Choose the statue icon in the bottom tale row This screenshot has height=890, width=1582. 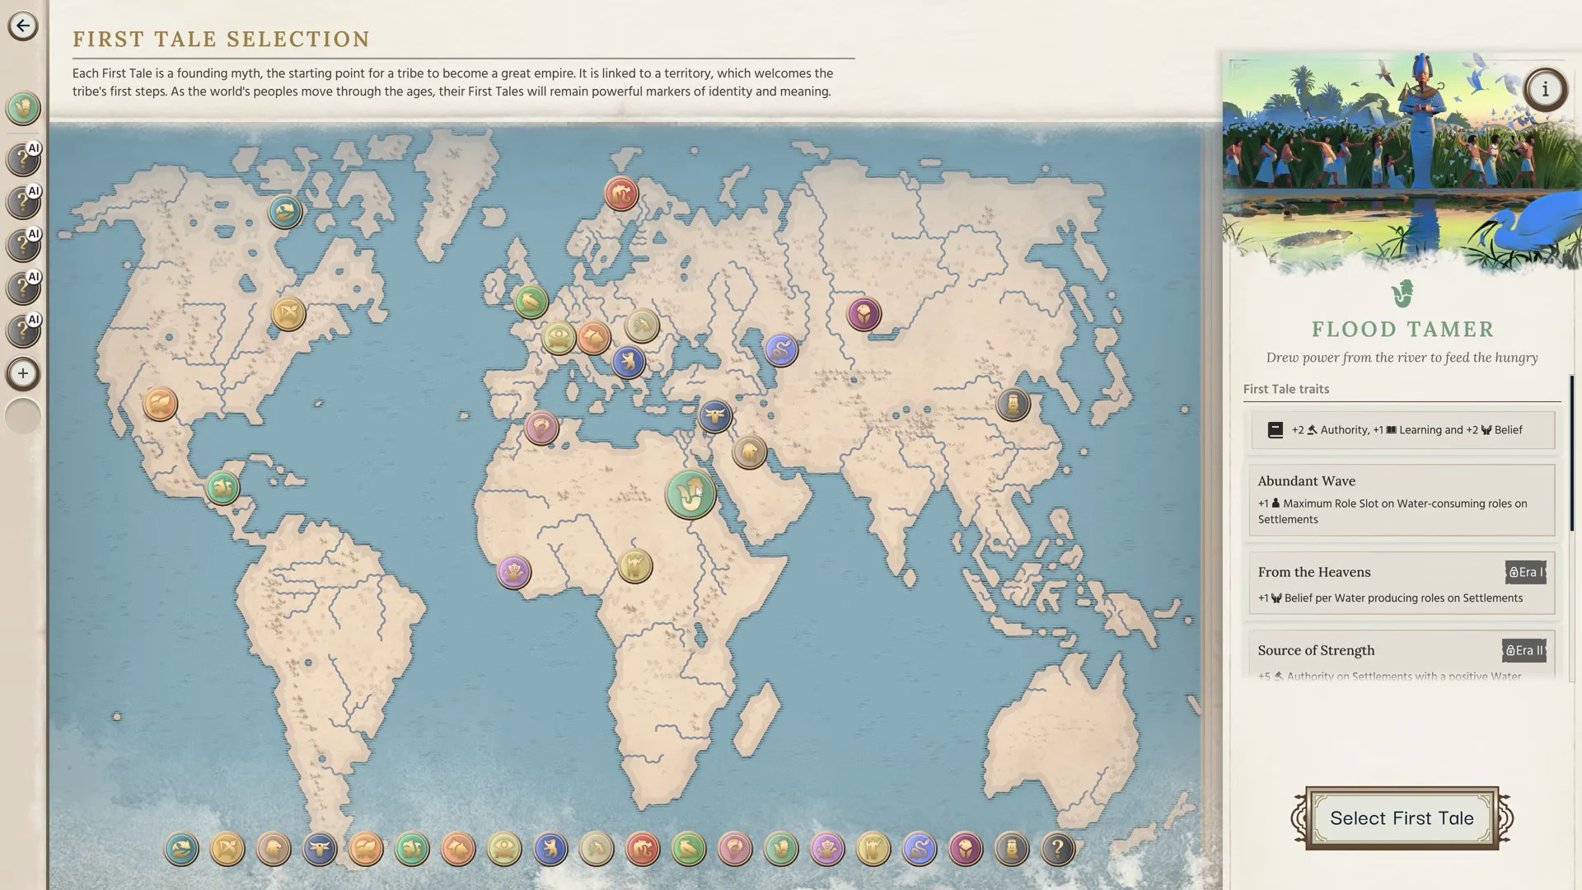tap(1012, 848)
